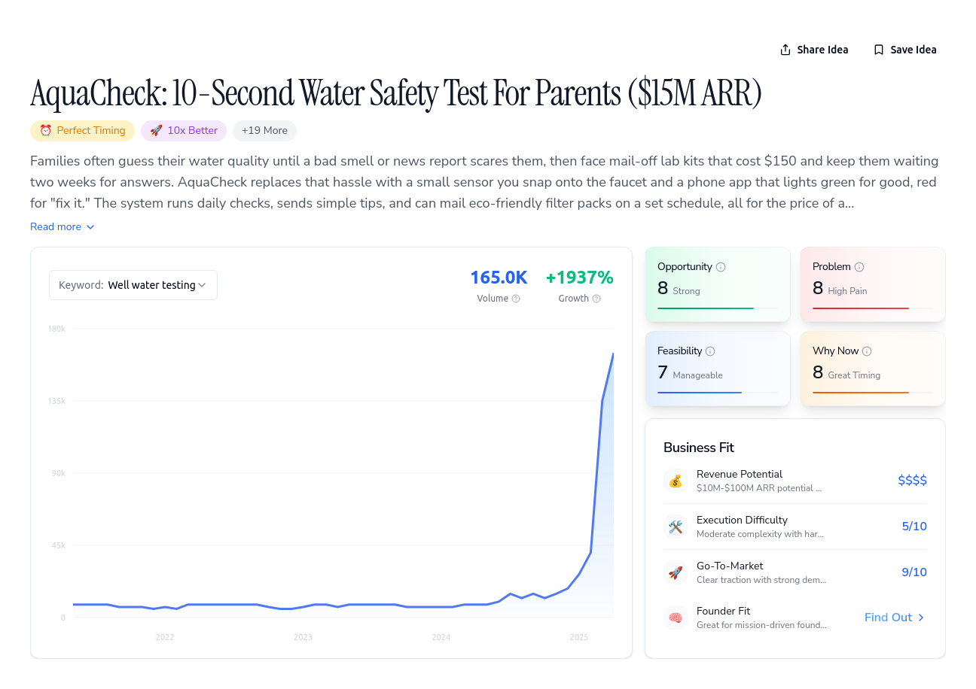
Task: Open the Execution Difficulty row
Action: 795,527
